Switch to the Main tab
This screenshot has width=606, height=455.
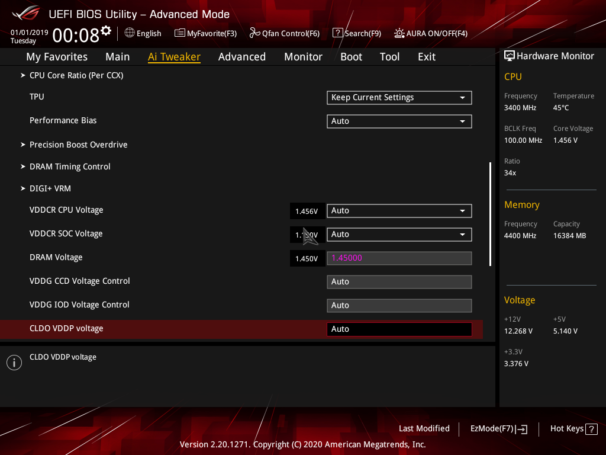118,57
